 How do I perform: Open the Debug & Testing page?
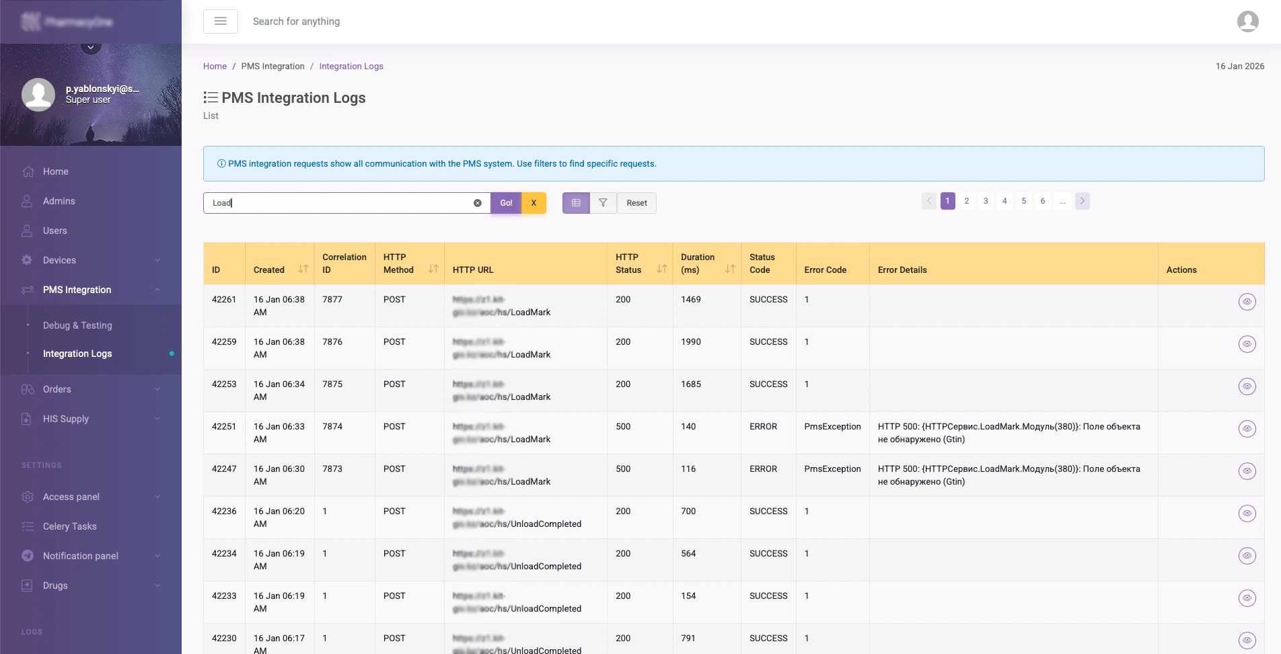coord(77,325)
